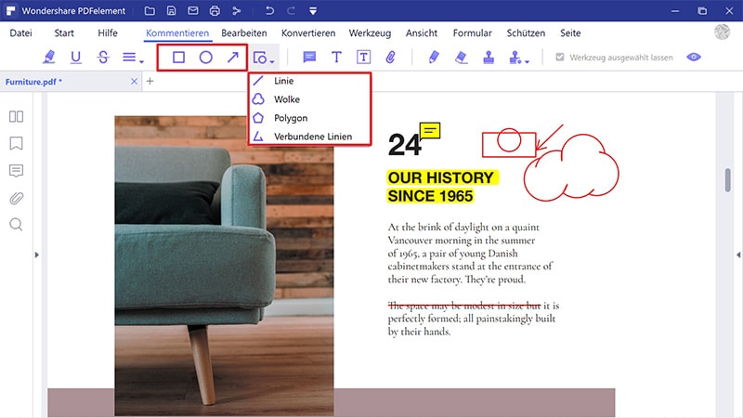
Task: Click the vertical scrollbar thumb
Action: [x=726, y=181]
